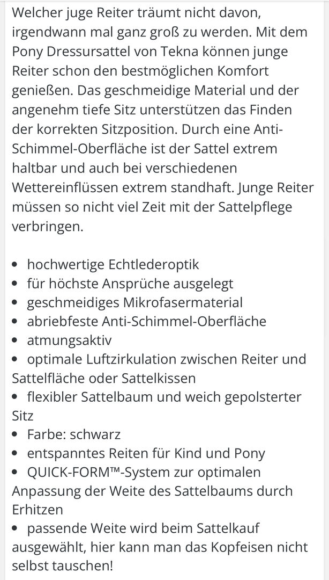This screenshot has height=580, width=329.
Task: Click the 'atmungsaktiv' bullet item
Action: coord(69,340)
